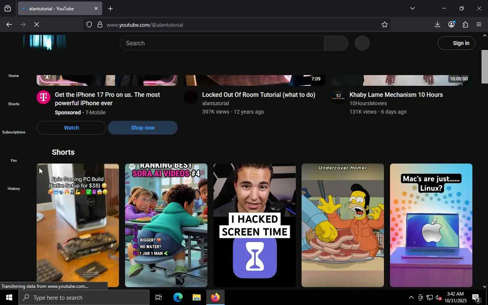
Task: Bookmark this page with the star
Action: pyautogui.click(x=385, y=24)
